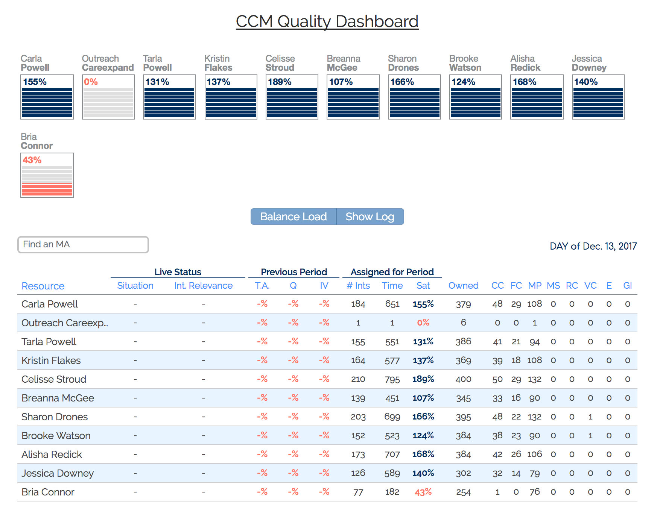Select the Sharon Drones table row name
This screenshot has width=657, height=515.
(55, 417)
